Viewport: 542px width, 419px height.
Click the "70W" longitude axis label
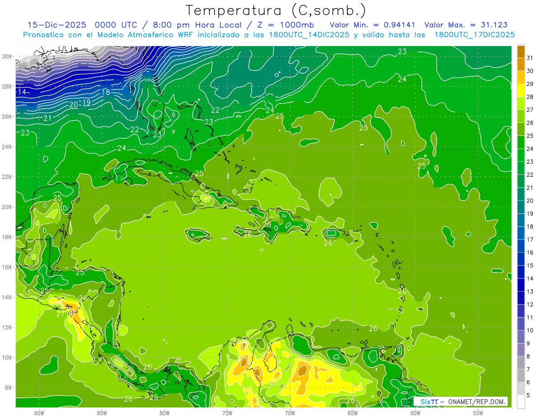(290, 413)
